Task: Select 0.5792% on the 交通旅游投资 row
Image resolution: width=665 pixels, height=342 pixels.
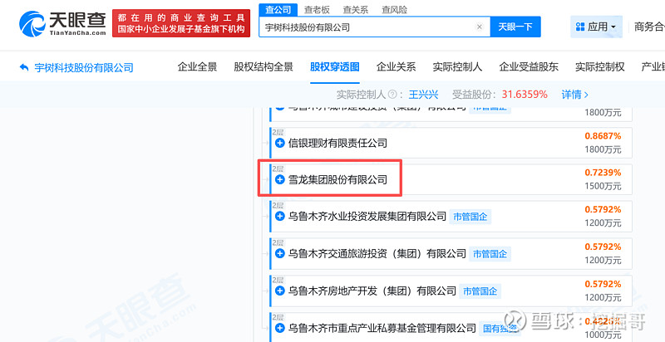Action: pyautogui.click(x=603, y=247)
